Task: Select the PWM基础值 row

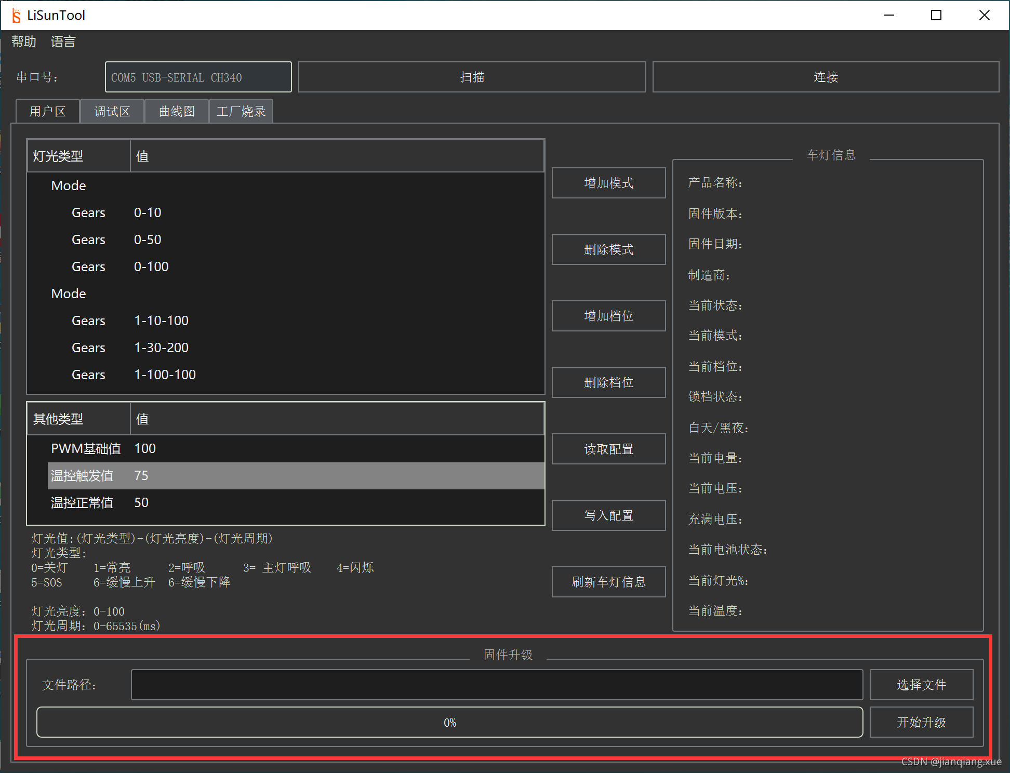Action: tap(297, 448)
